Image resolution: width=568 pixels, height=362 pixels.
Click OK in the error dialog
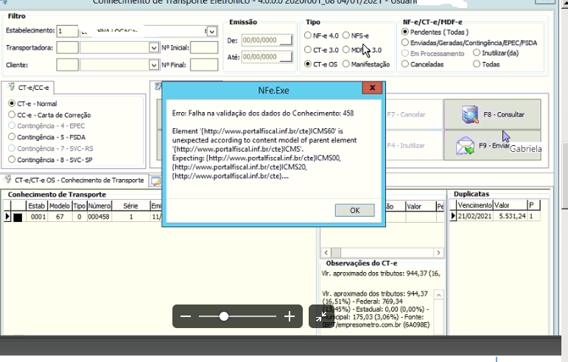point(354,210)
